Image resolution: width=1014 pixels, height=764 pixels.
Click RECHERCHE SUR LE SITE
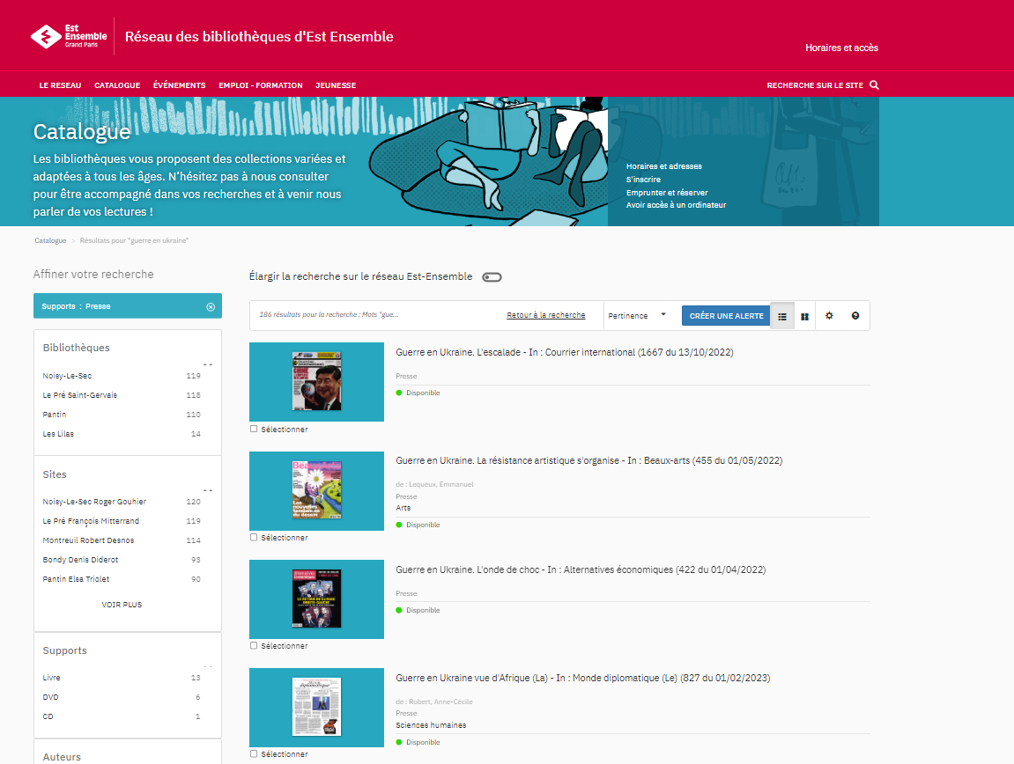pos(815,85)
